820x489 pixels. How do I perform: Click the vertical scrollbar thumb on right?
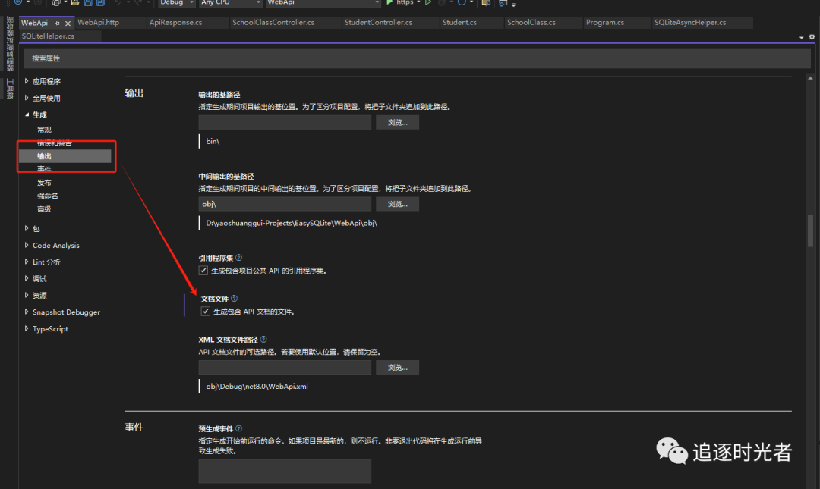pos(810,231)
